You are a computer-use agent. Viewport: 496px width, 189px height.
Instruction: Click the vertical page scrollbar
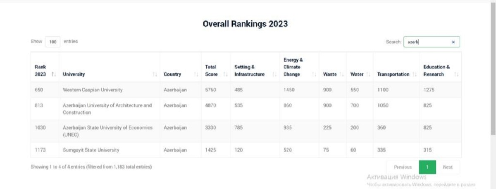(x=493, y=69)
